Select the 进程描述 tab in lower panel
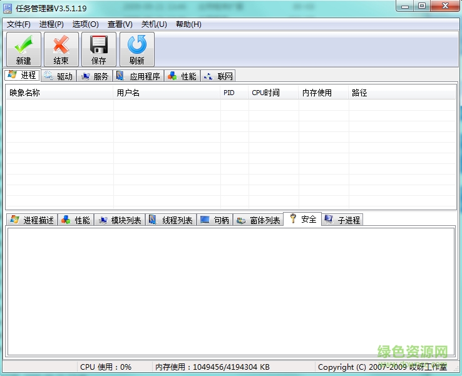 (x=32, y=220)
